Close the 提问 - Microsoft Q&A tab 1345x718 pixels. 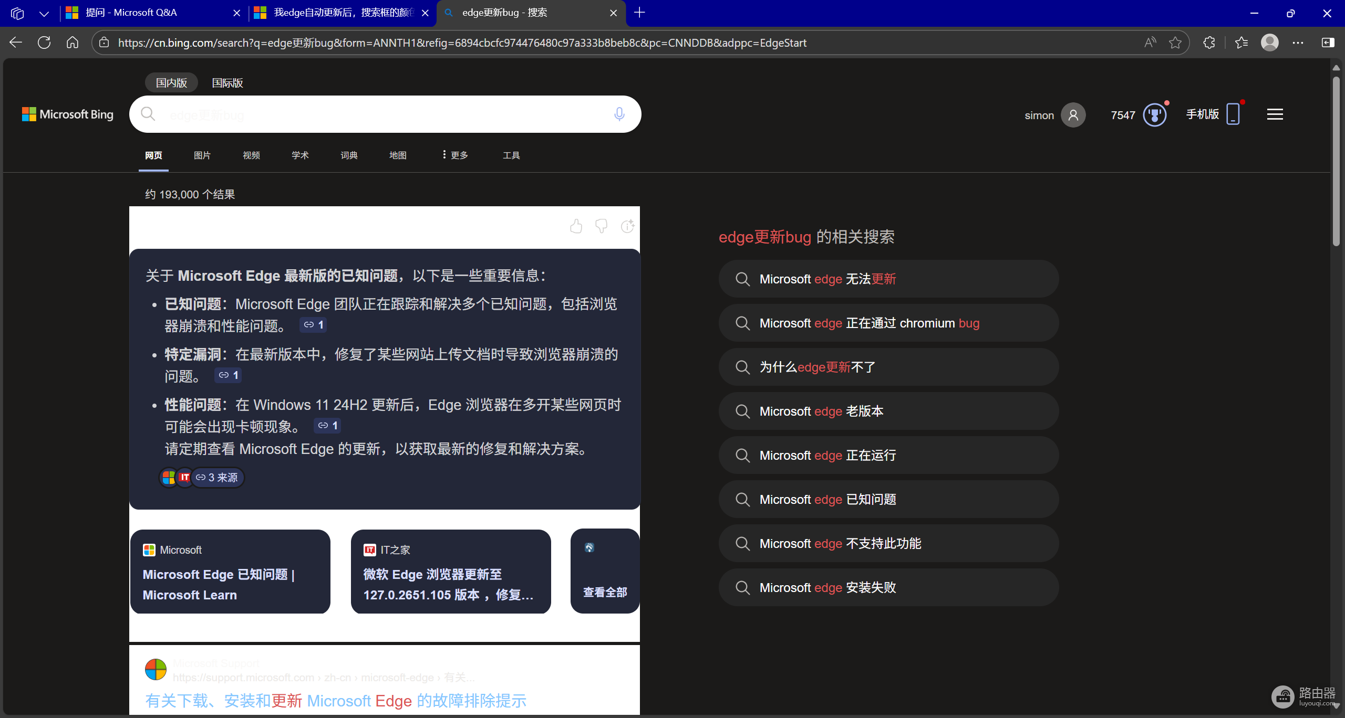click(x=236, y=13)
